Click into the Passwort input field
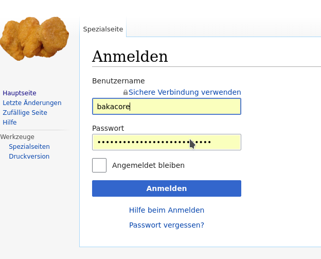Screen dimensions: 321x259 point(167,142)
